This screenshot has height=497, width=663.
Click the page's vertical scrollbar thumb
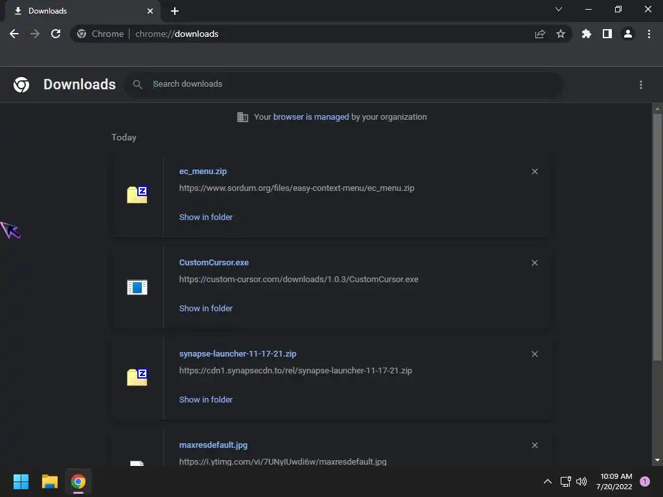657,237
